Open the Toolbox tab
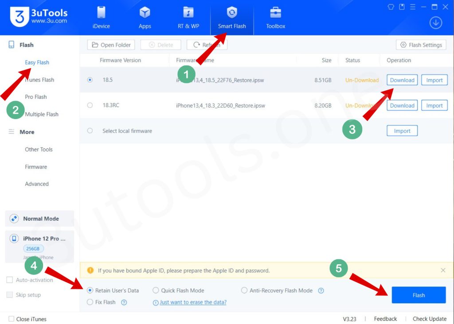 pos(276,18)
